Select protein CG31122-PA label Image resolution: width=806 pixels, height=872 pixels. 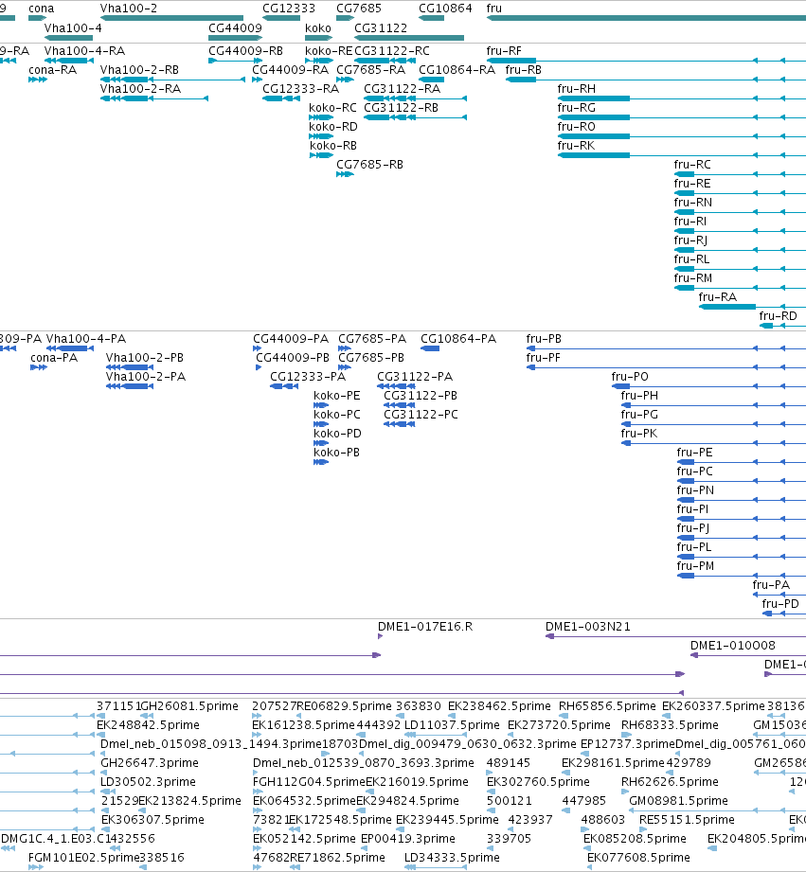point(415,376)
